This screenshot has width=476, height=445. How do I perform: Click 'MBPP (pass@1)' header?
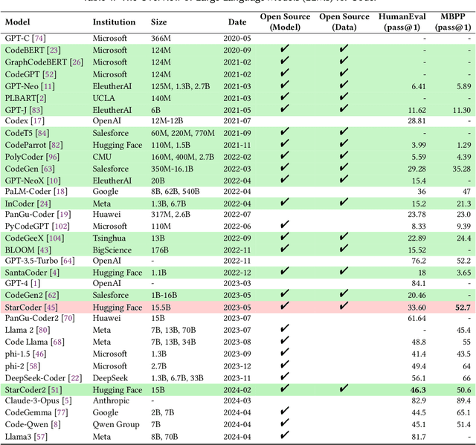click(453, 22)
